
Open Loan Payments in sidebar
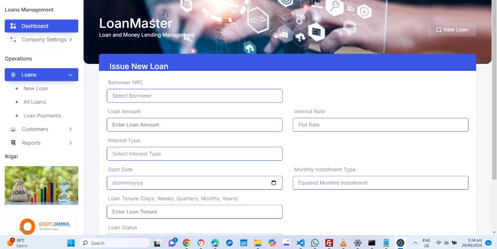pos(42,116)
